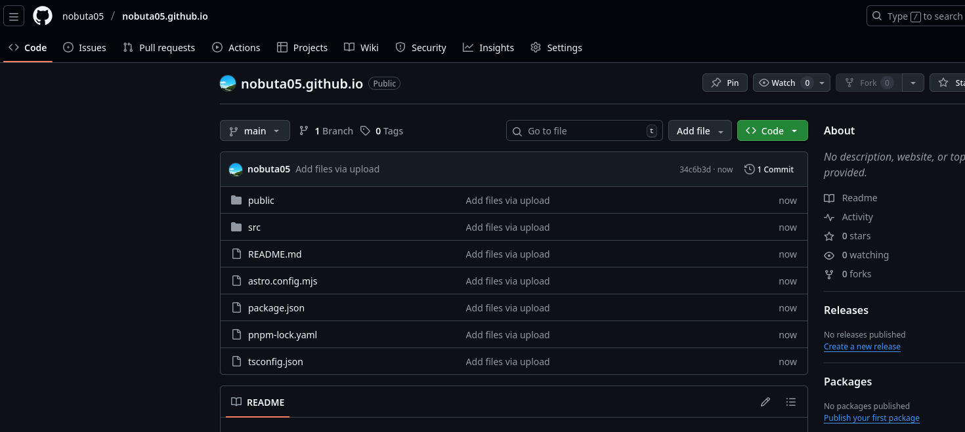The width and height of the screenshot is (965, 432).
Task: Open the main branch selector dropdown
Action: pyautogui.click(x=255, y=130)
